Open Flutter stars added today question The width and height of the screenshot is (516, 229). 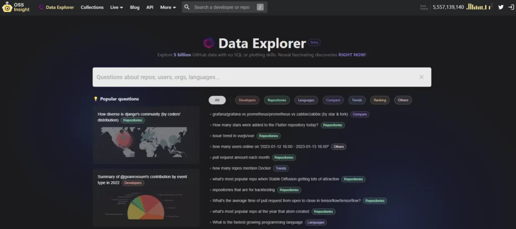pyautogui.click(x=265, y=125)
